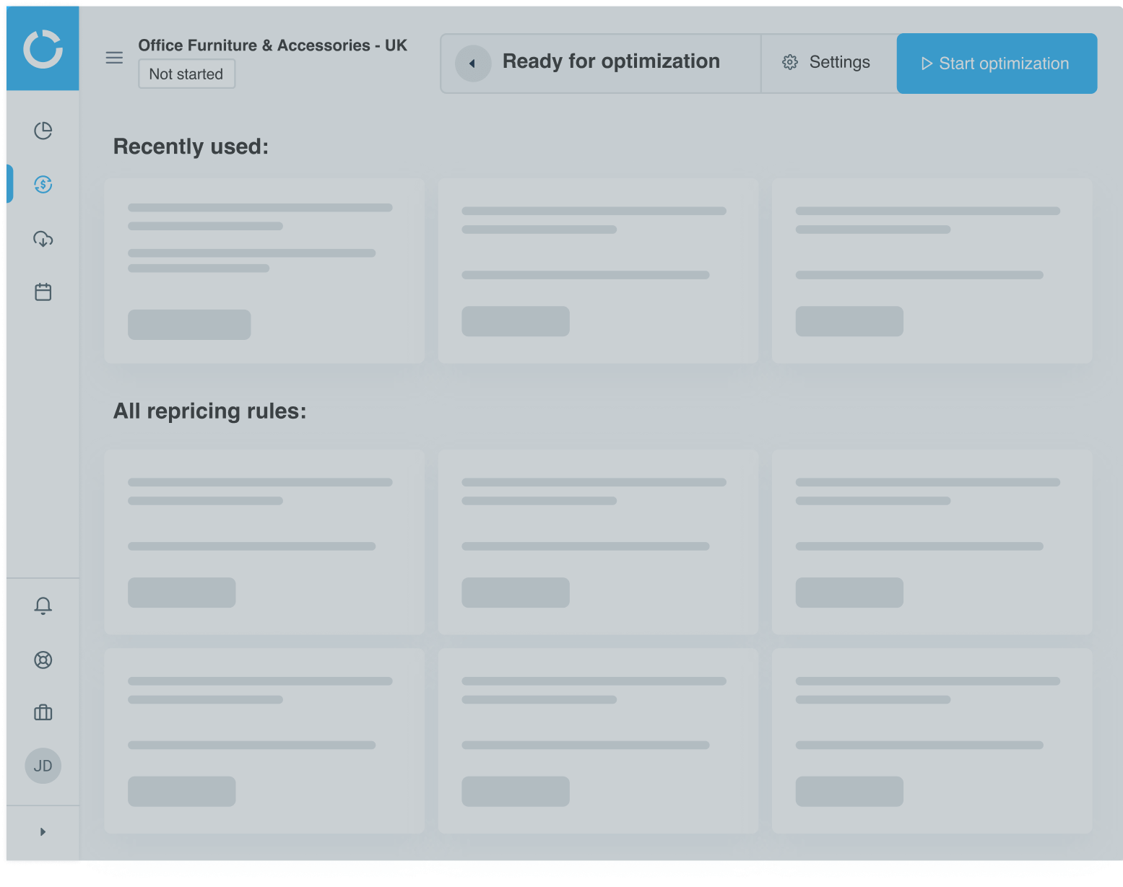The height and width of the screenshot is (887, 1123).
Task: Open the hamburger menu
Action: tap(114, 58)
